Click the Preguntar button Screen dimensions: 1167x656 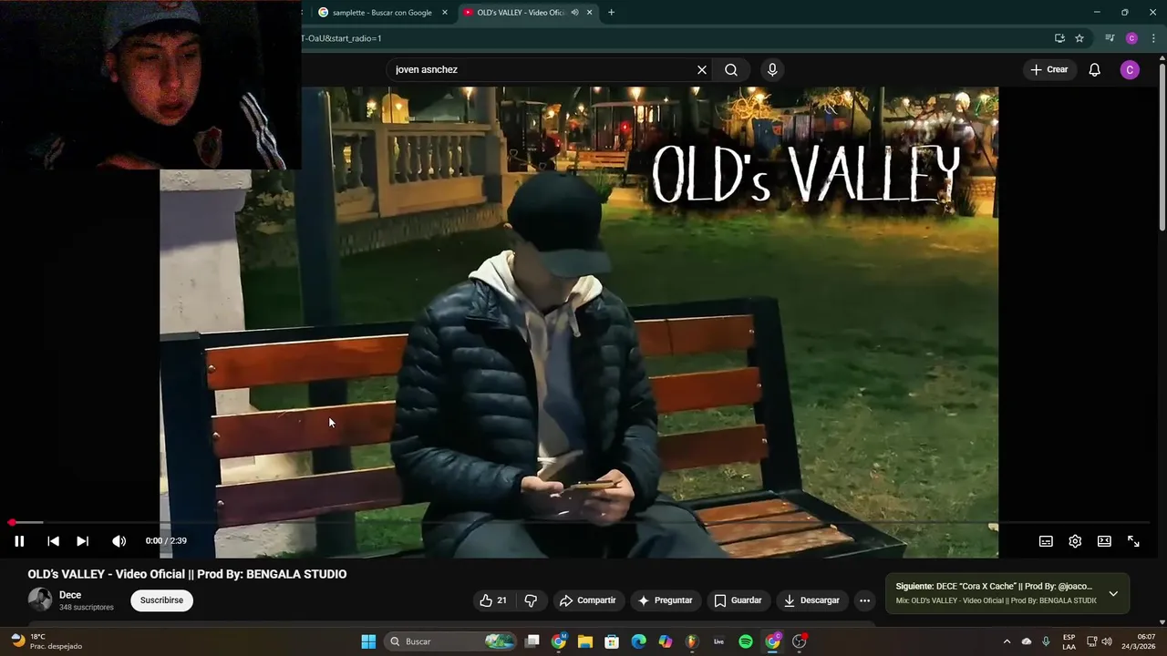665,600
